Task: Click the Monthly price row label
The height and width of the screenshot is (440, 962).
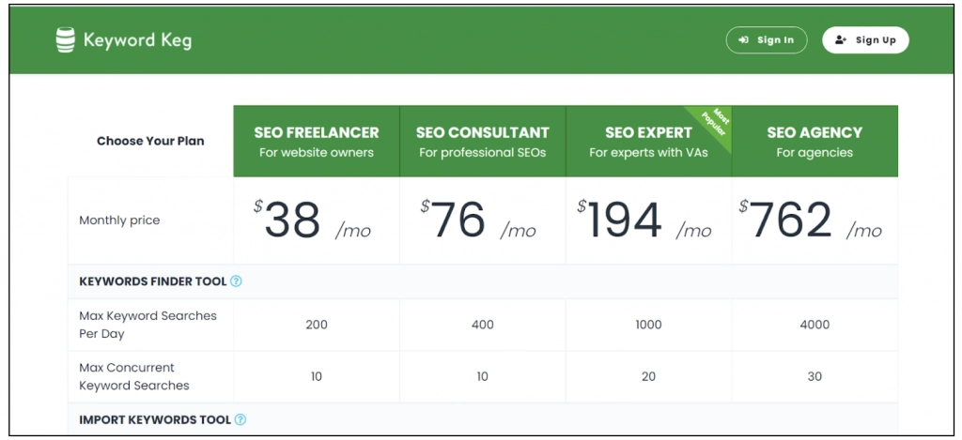Action: point(119,220)
